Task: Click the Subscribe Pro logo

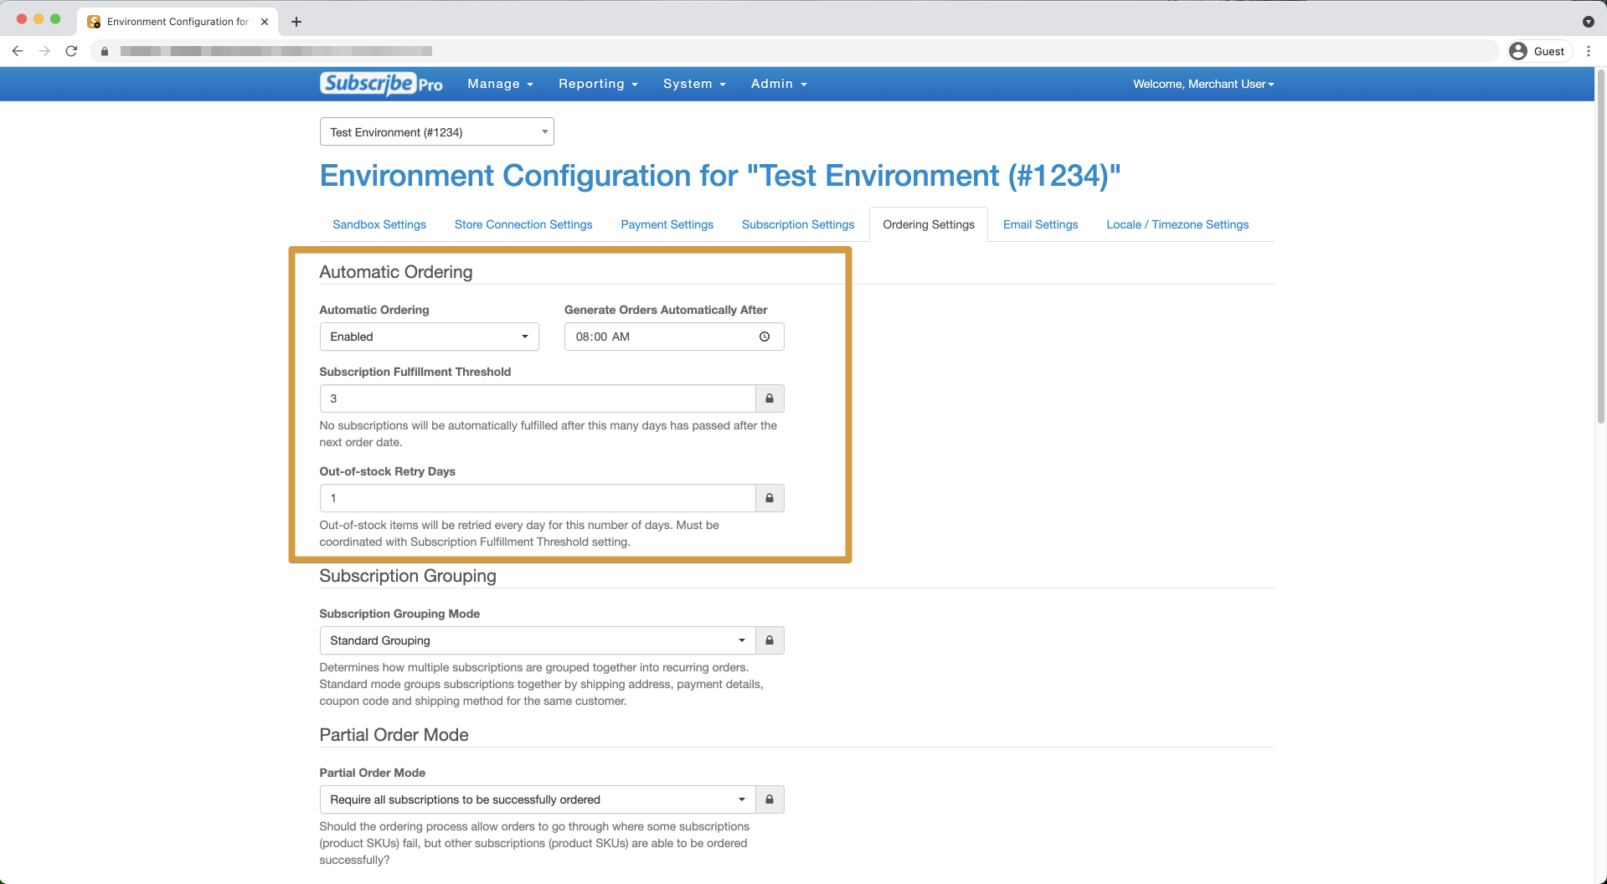Action: (381, 84)
